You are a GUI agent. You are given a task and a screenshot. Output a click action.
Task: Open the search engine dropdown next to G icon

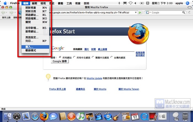150,12
